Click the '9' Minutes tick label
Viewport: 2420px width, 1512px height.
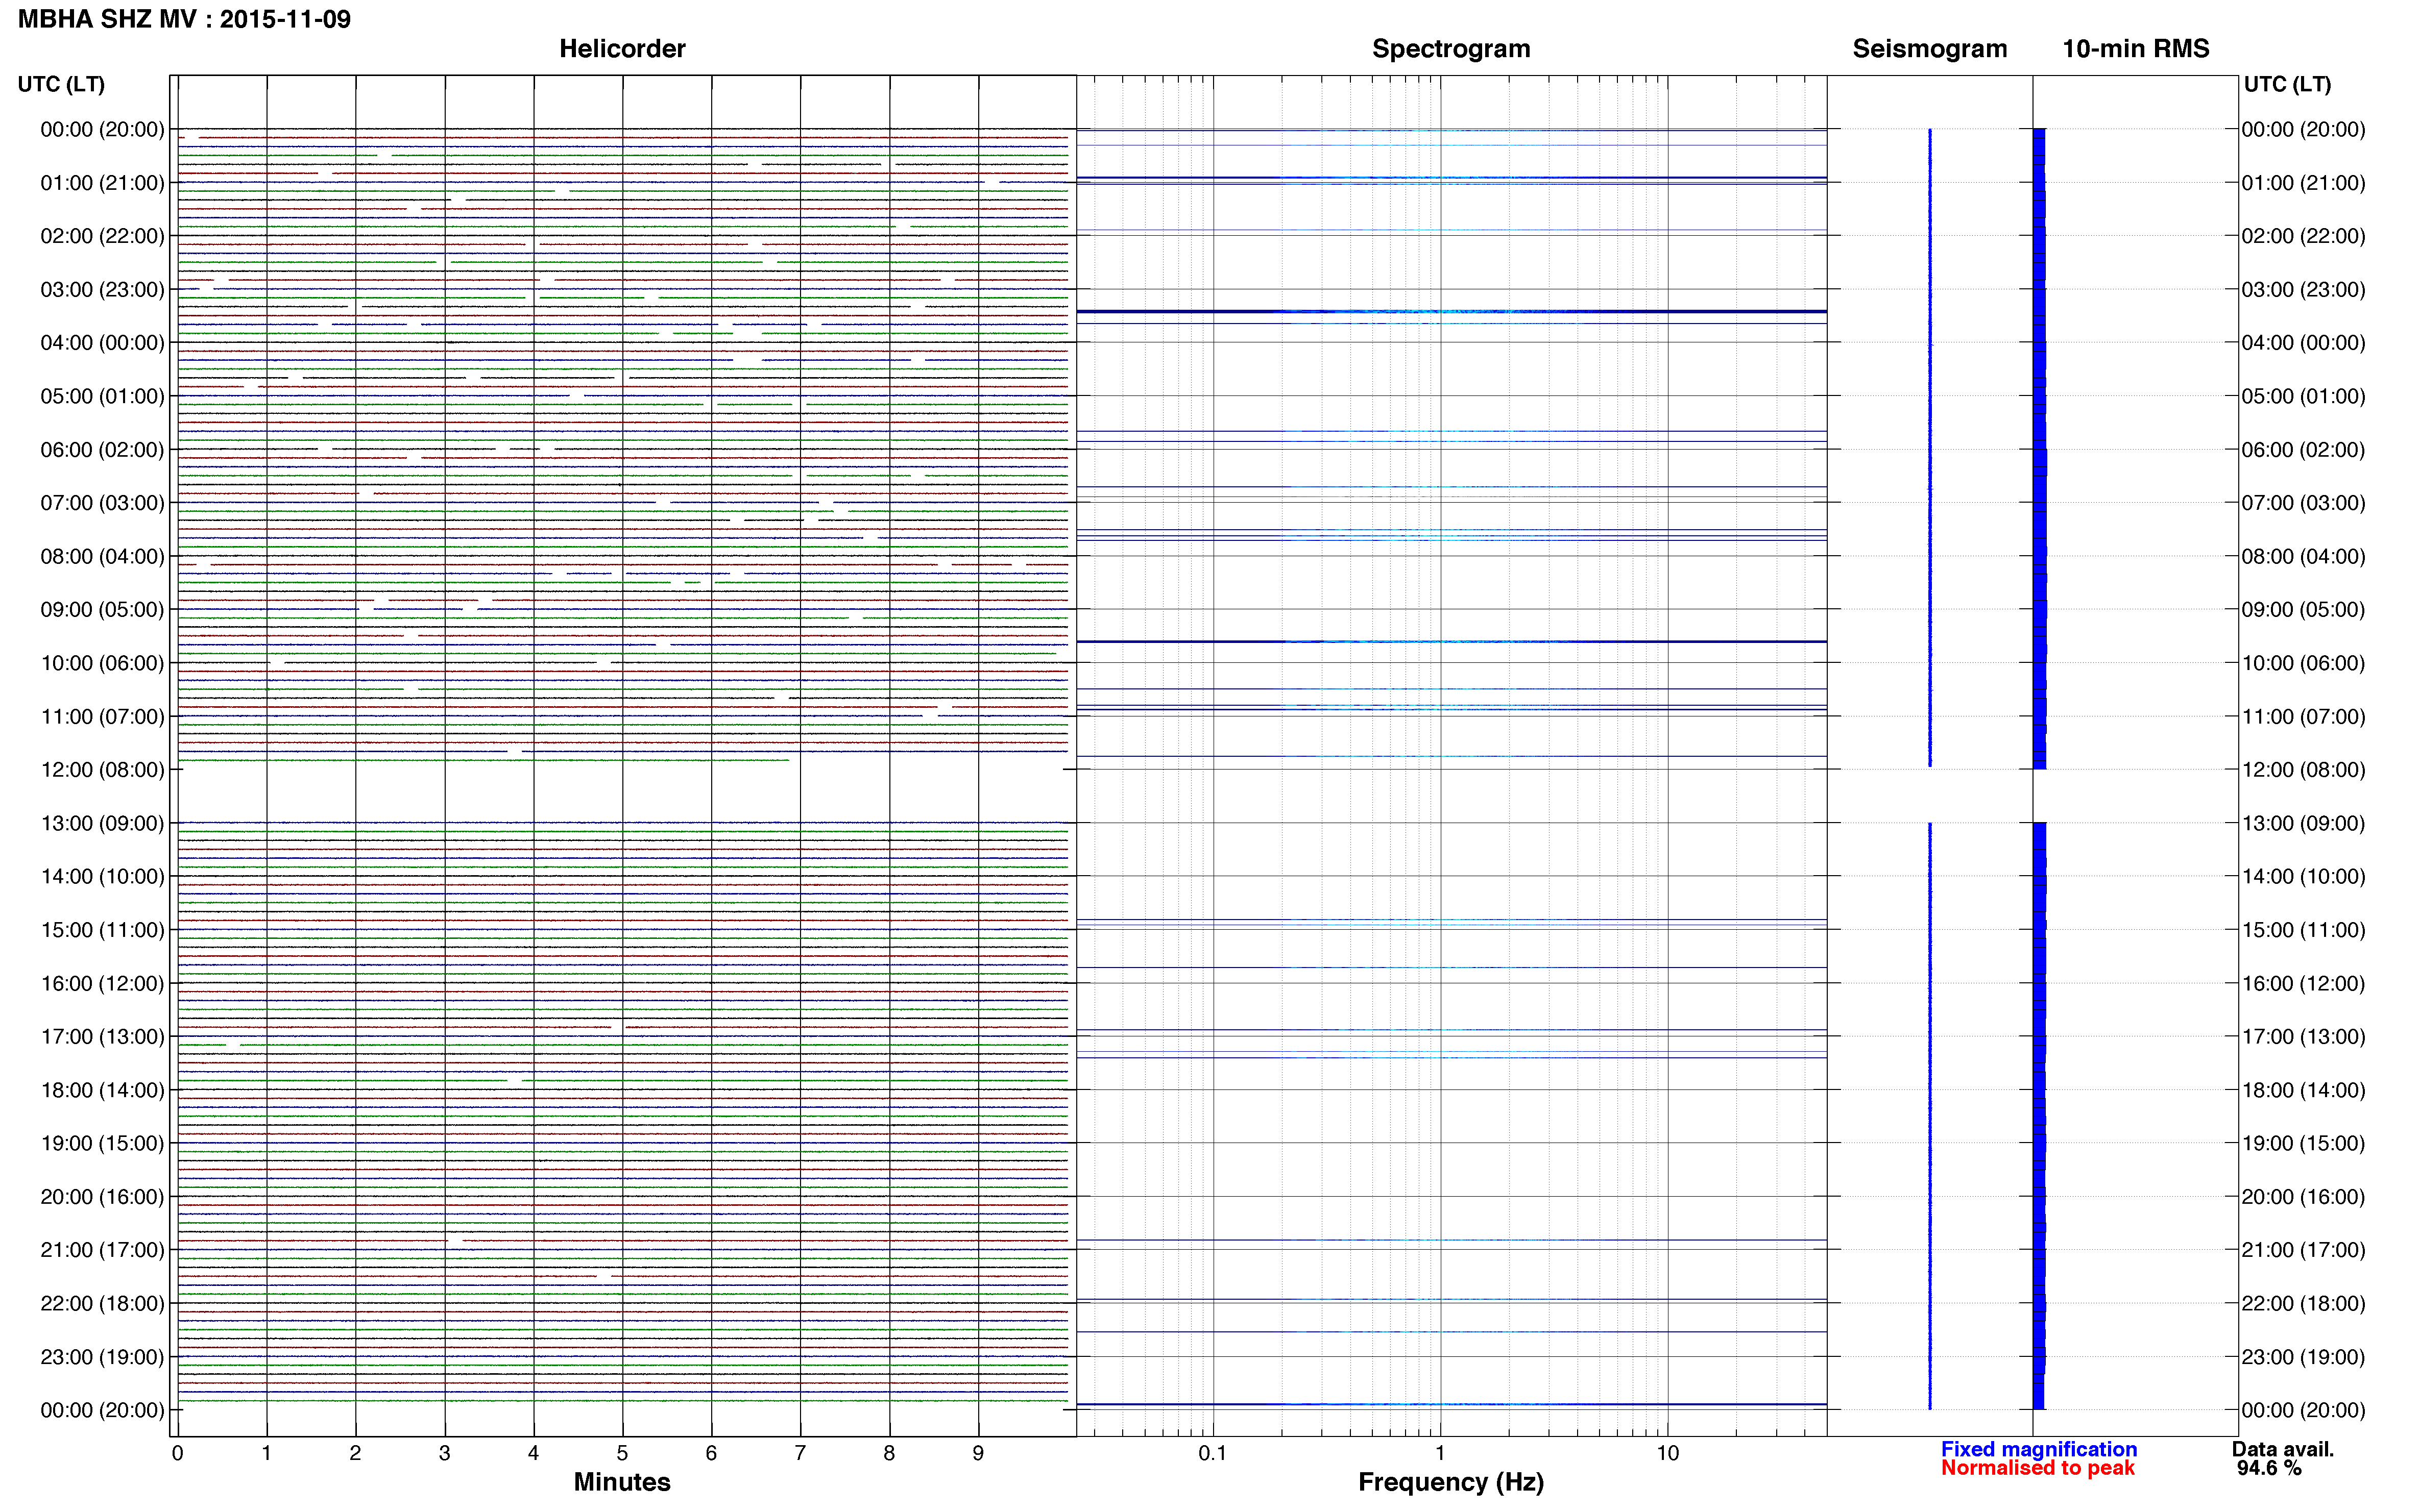pos(978,1453)
